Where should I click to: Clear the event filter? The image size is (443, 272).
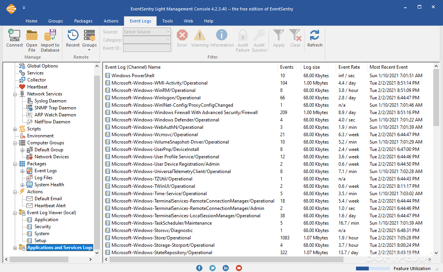(x=295, y=38)
